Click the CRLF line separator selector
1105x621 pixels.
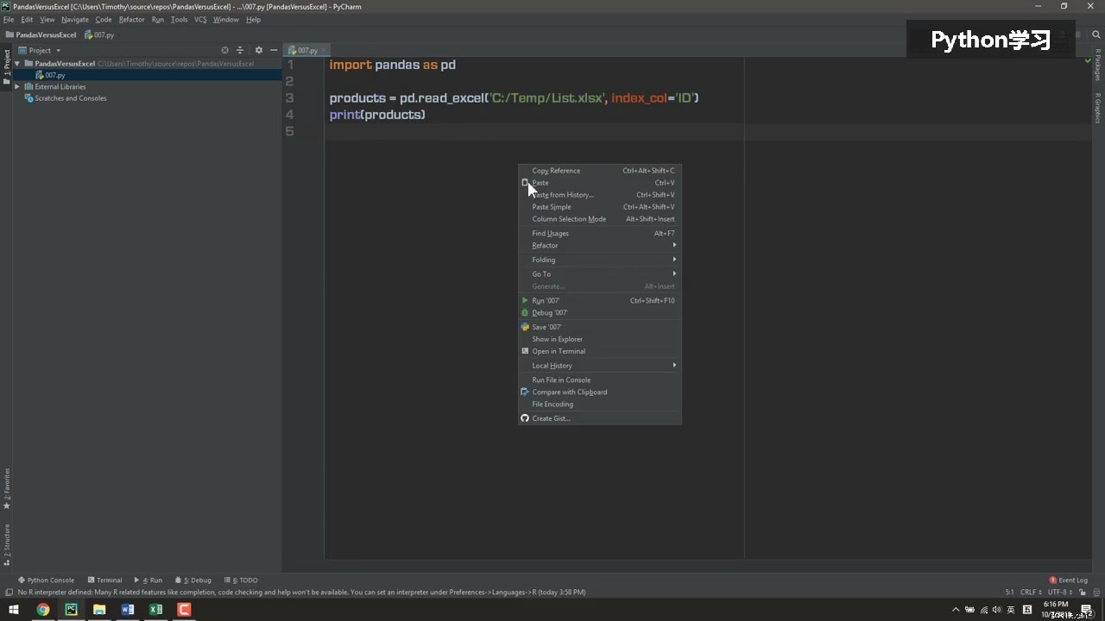(1031, 593)
